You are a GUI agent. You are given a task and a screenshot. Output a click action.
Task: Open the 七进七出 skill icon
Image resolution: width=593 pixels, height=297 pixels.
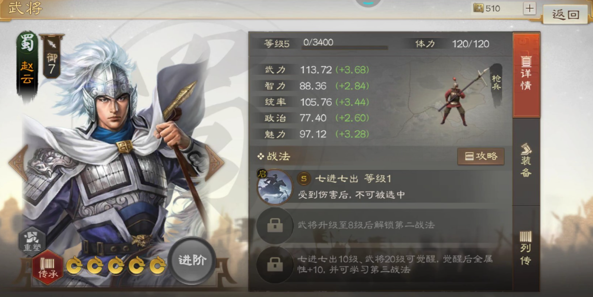(275, 187)
